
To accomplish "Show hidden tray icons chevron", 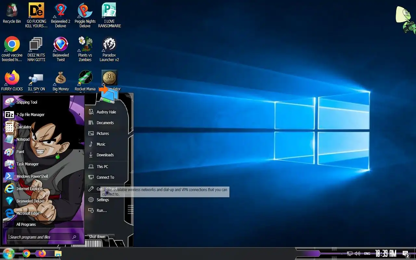I will [x=342, y=253].
